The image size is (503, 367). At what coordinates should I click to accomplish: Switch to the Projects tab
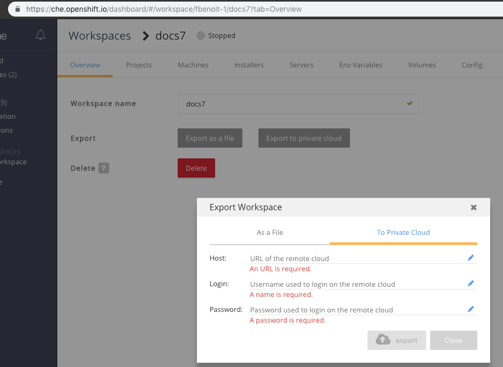pyautogui.click(x=139, y=65)
